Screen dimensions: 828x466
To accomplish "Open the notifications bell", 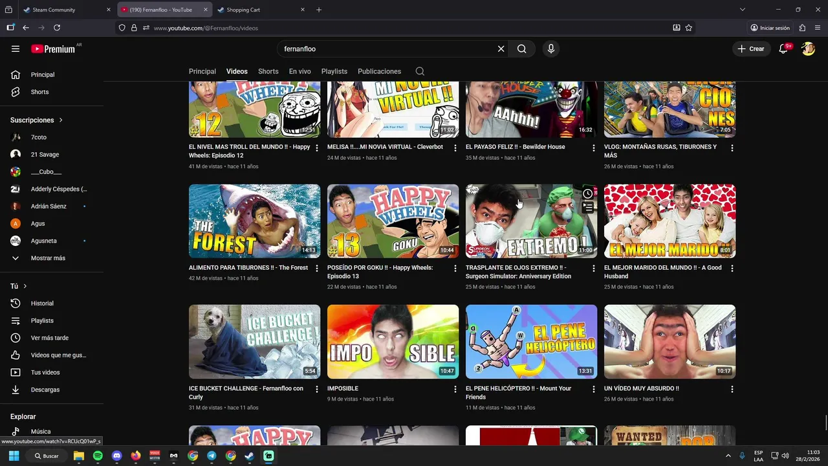I will [783, 49].
